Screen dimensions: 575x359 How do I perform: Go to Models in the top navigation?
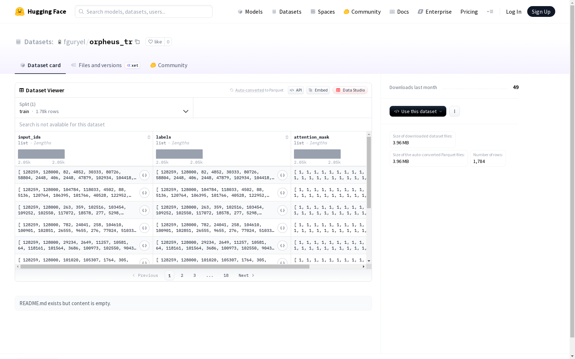pyautogui.click(x=250, y=11)
